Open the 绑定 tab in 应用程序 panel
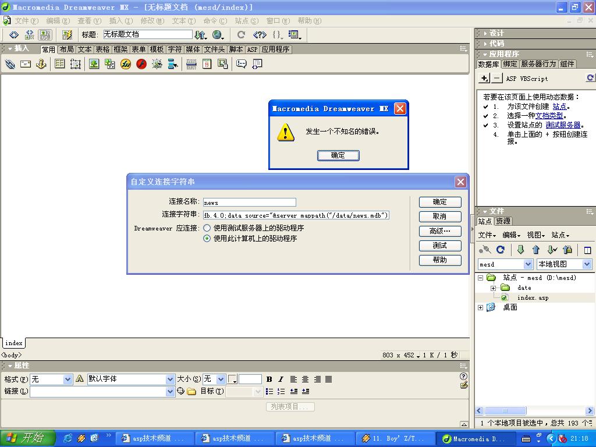Screen dimensions: 596x447 [510, 64]
